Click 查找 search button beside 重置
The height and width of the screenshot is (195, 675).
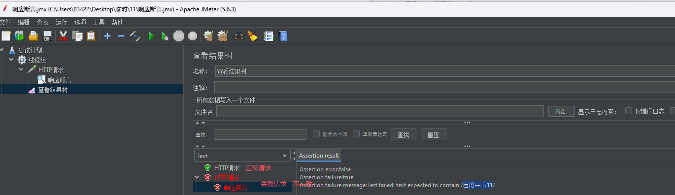403,134
